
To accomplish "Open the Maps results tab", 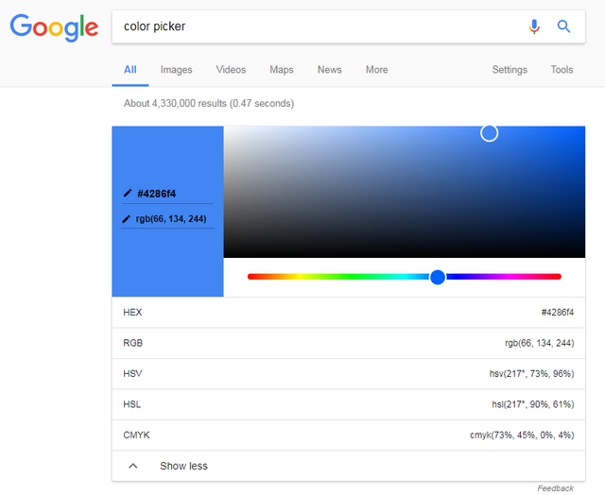I will tap(282, 70).
